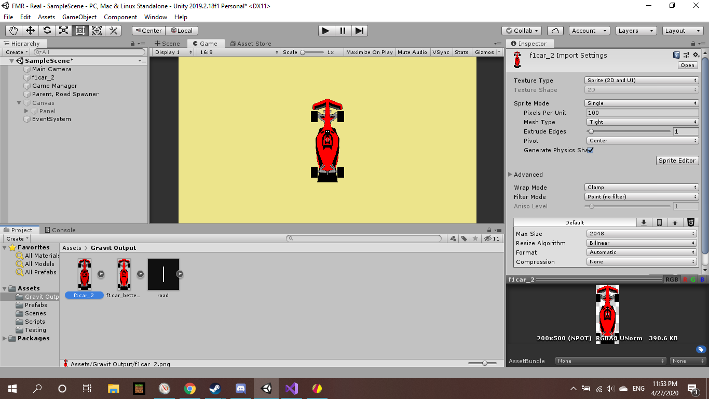The image size is (709, 399).
Task: Expand the Panel object in the Hierarchy
Action: [26, 111]
